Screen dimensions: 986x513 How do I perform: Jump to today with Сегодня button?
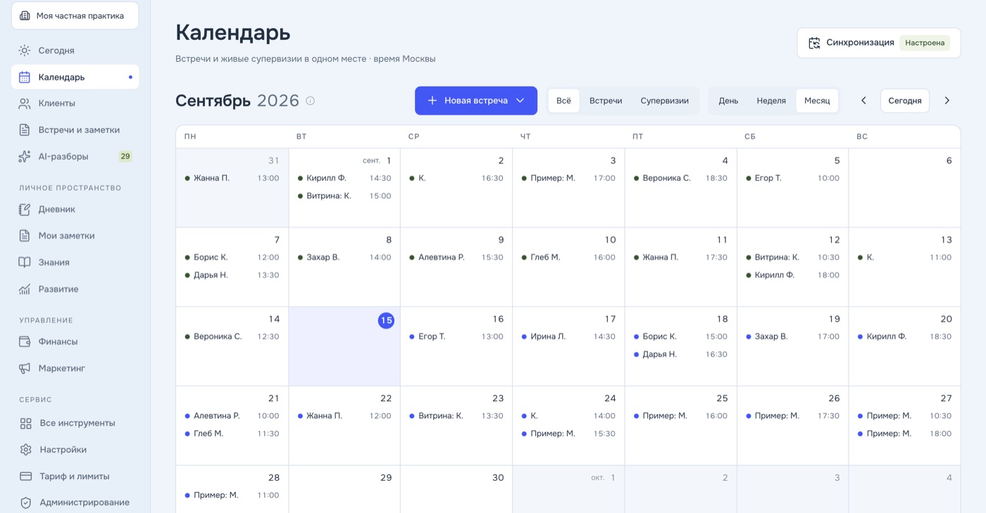pyautogui.click(x=905, y=101)
